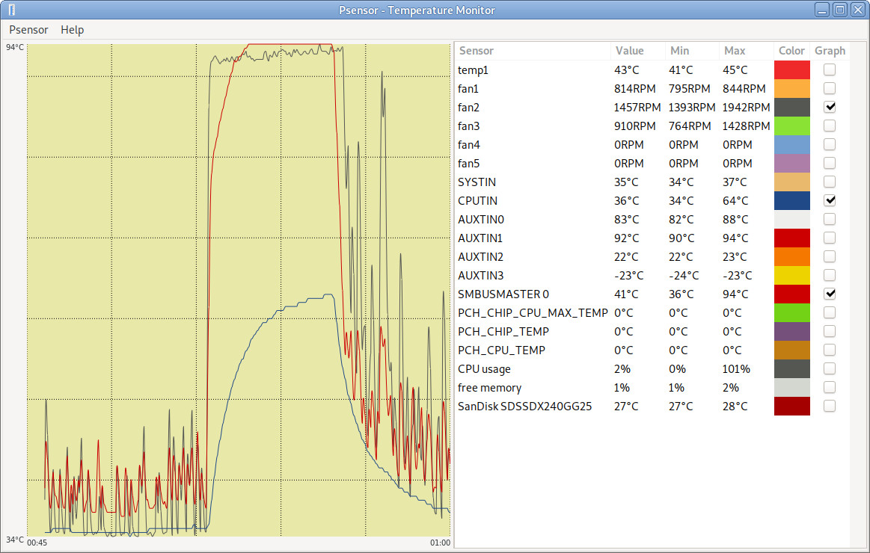Viewport: 870px width, 553px height.
Task: Open the Help menu
Action: pyautogui.click(x=72, y=30)
